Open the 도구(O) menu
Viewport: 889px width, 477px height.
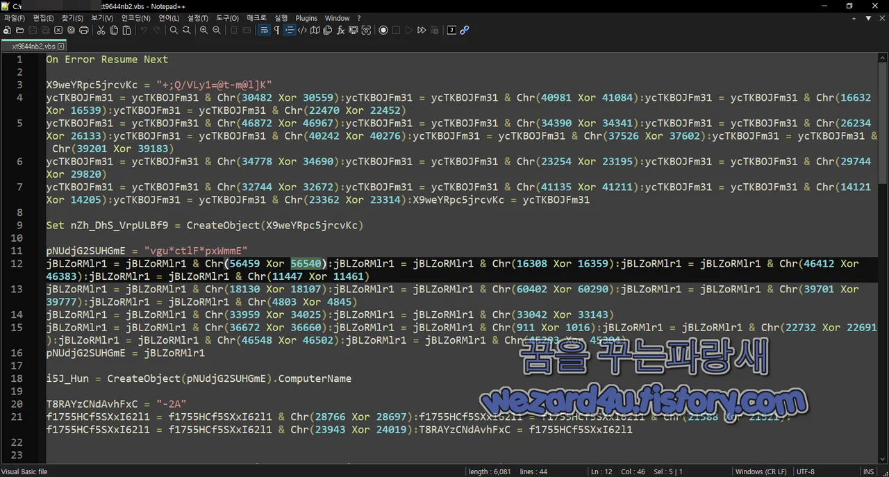227,18
